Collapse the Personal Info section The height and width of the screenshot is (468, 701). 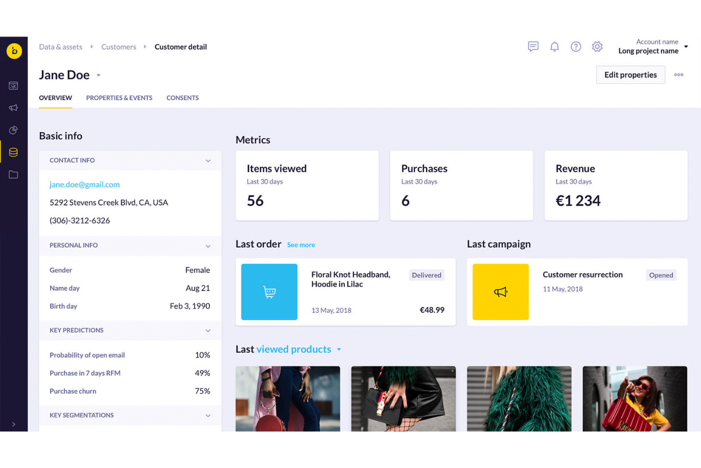(208, 246)
